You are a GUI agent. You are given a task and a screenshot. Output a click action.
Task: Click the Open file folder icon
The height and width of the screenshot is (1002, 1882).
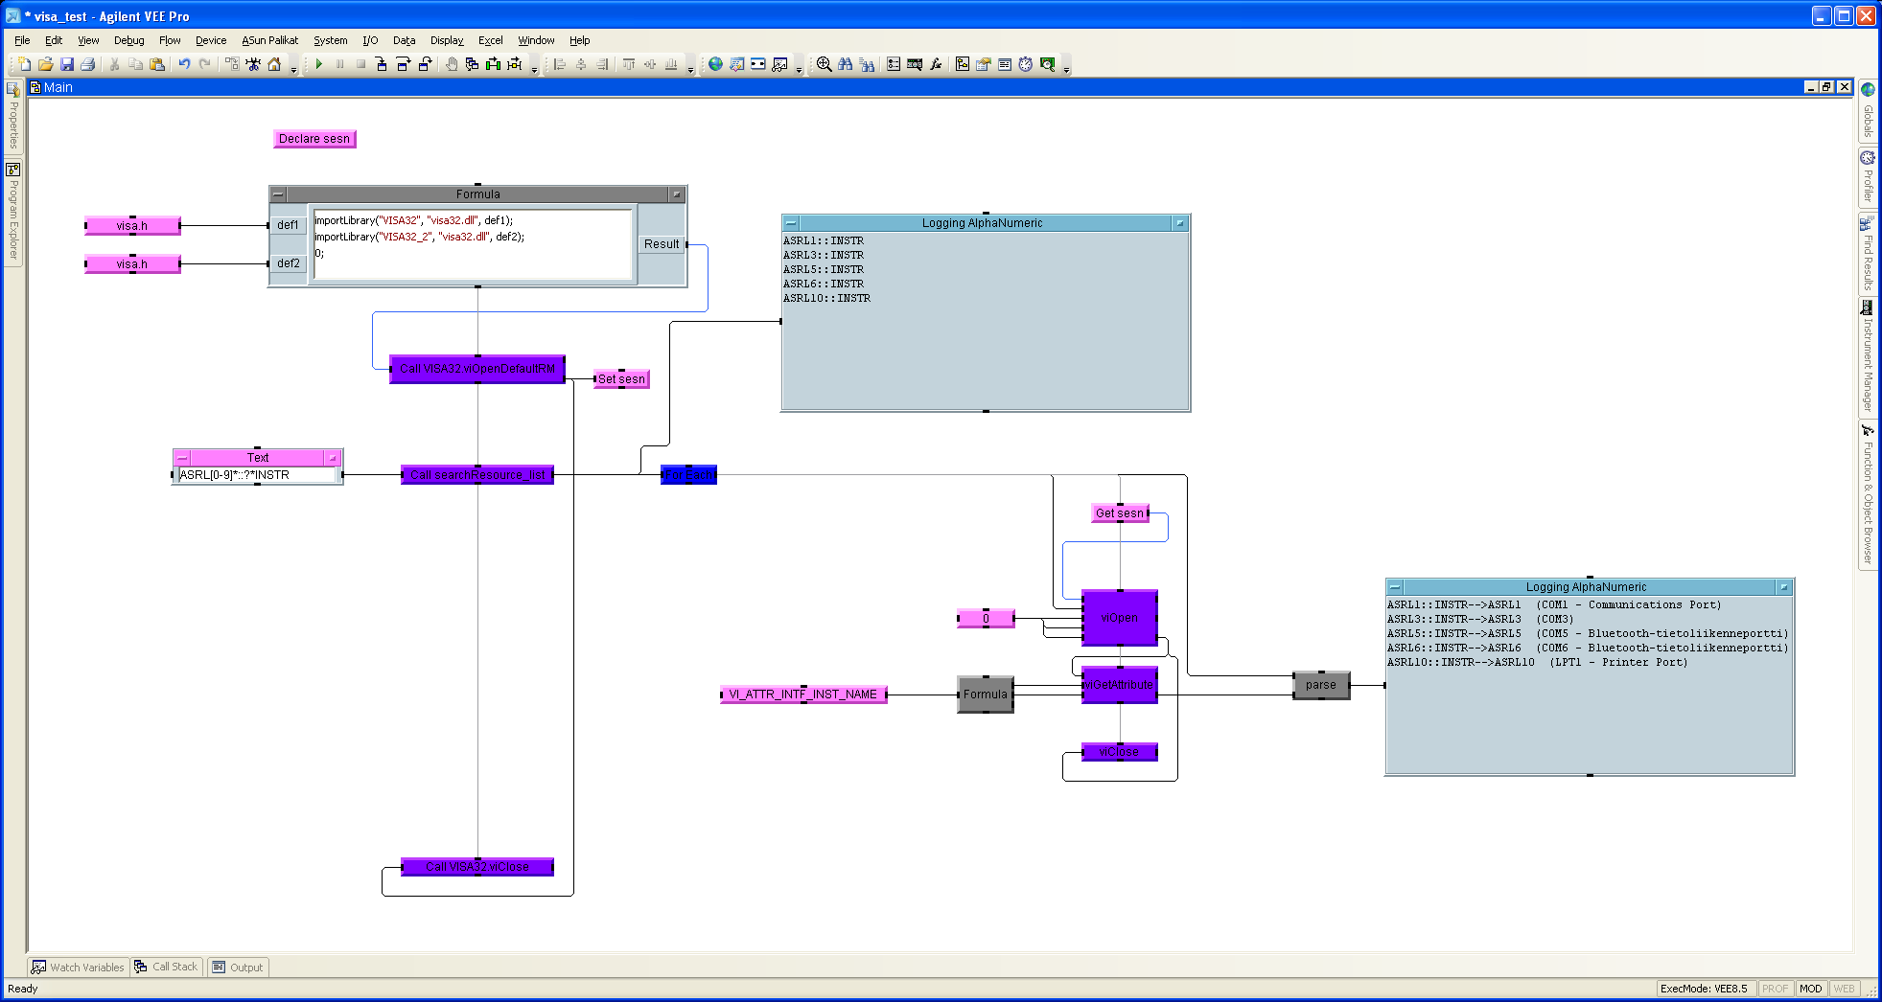[45, 64]
